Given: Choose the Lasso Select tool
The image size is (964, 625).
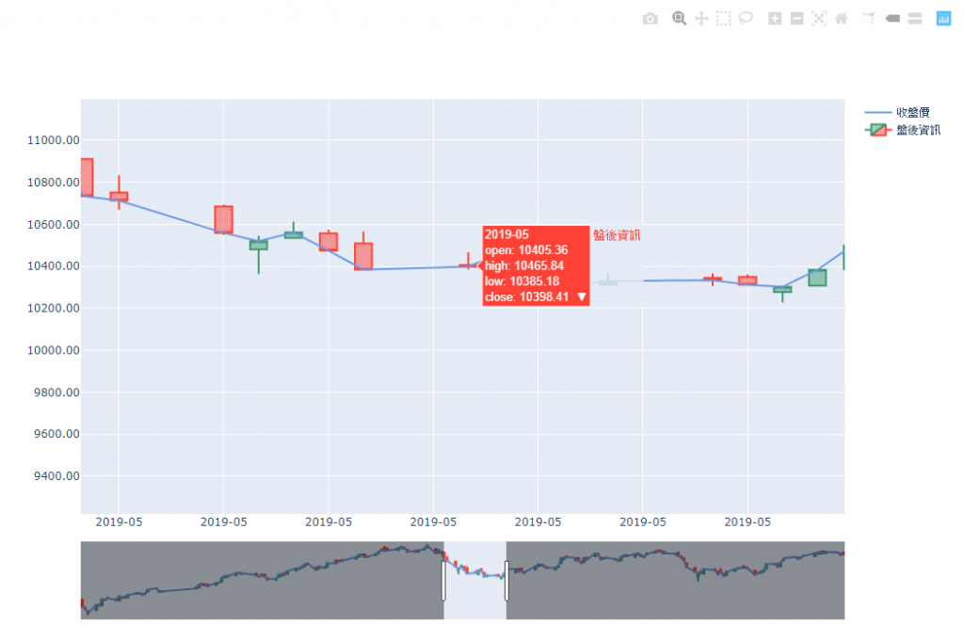Looking at the screenshot, I should tap(746, 19).
